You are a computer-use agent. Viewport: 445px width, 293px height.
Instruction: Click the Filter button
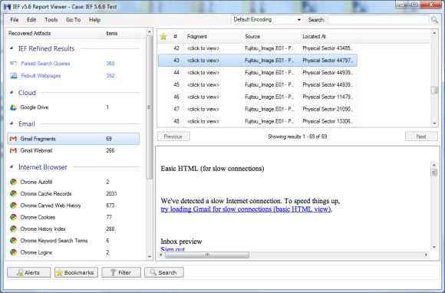[x=121, y=272]
